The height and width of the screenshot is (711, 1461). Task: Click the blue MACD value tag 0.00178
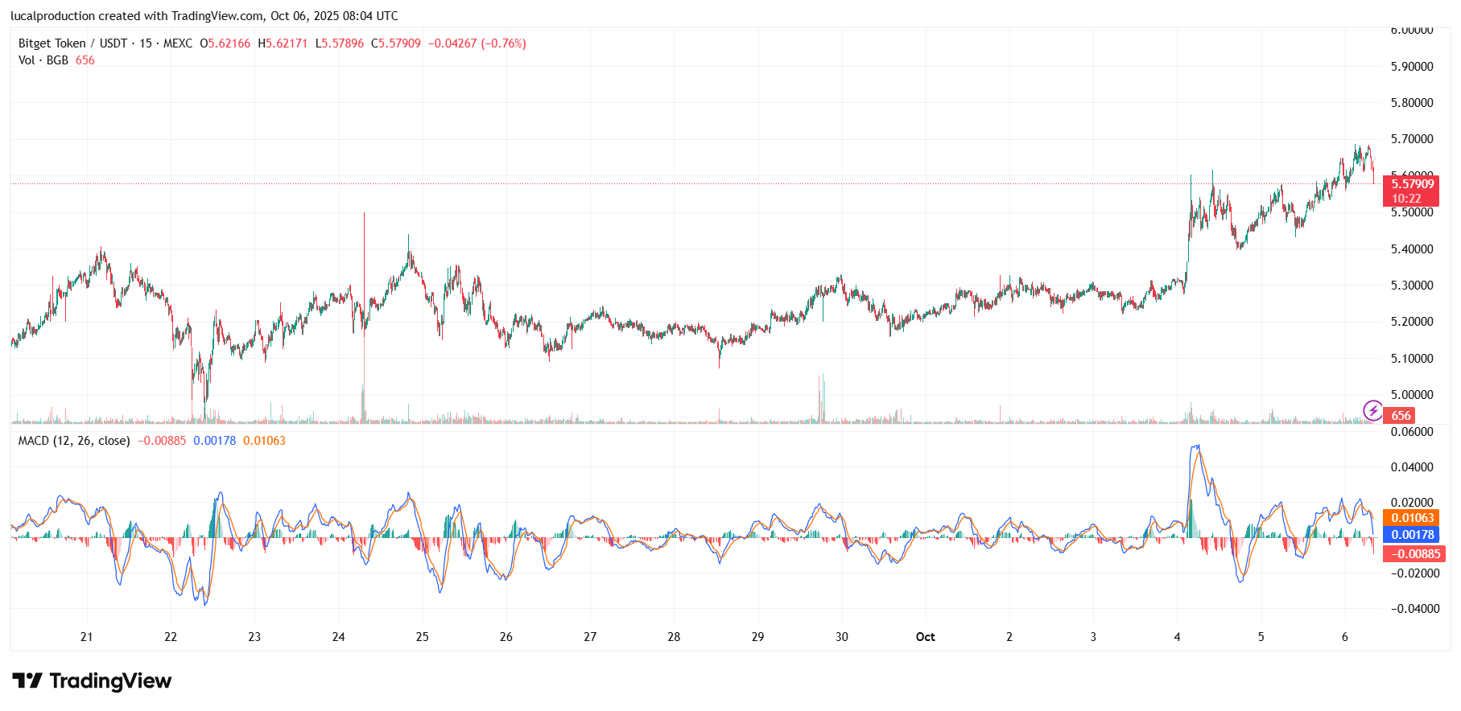click(x=1412, y=535)
